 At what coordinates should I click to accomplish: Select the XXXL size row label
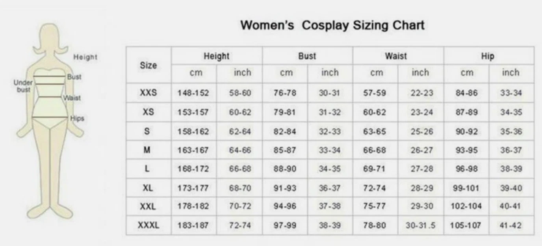pos(148,226)
